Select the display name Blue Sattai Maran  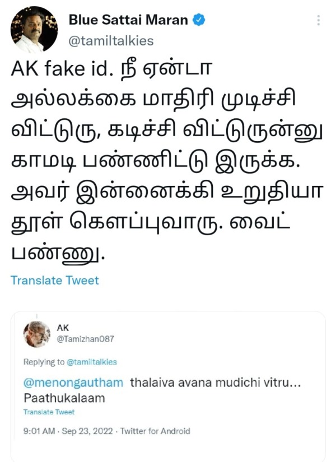click(x=129, y=18)
